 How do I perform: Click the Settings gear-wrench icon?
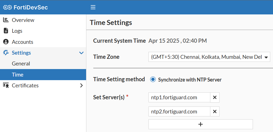6,53
